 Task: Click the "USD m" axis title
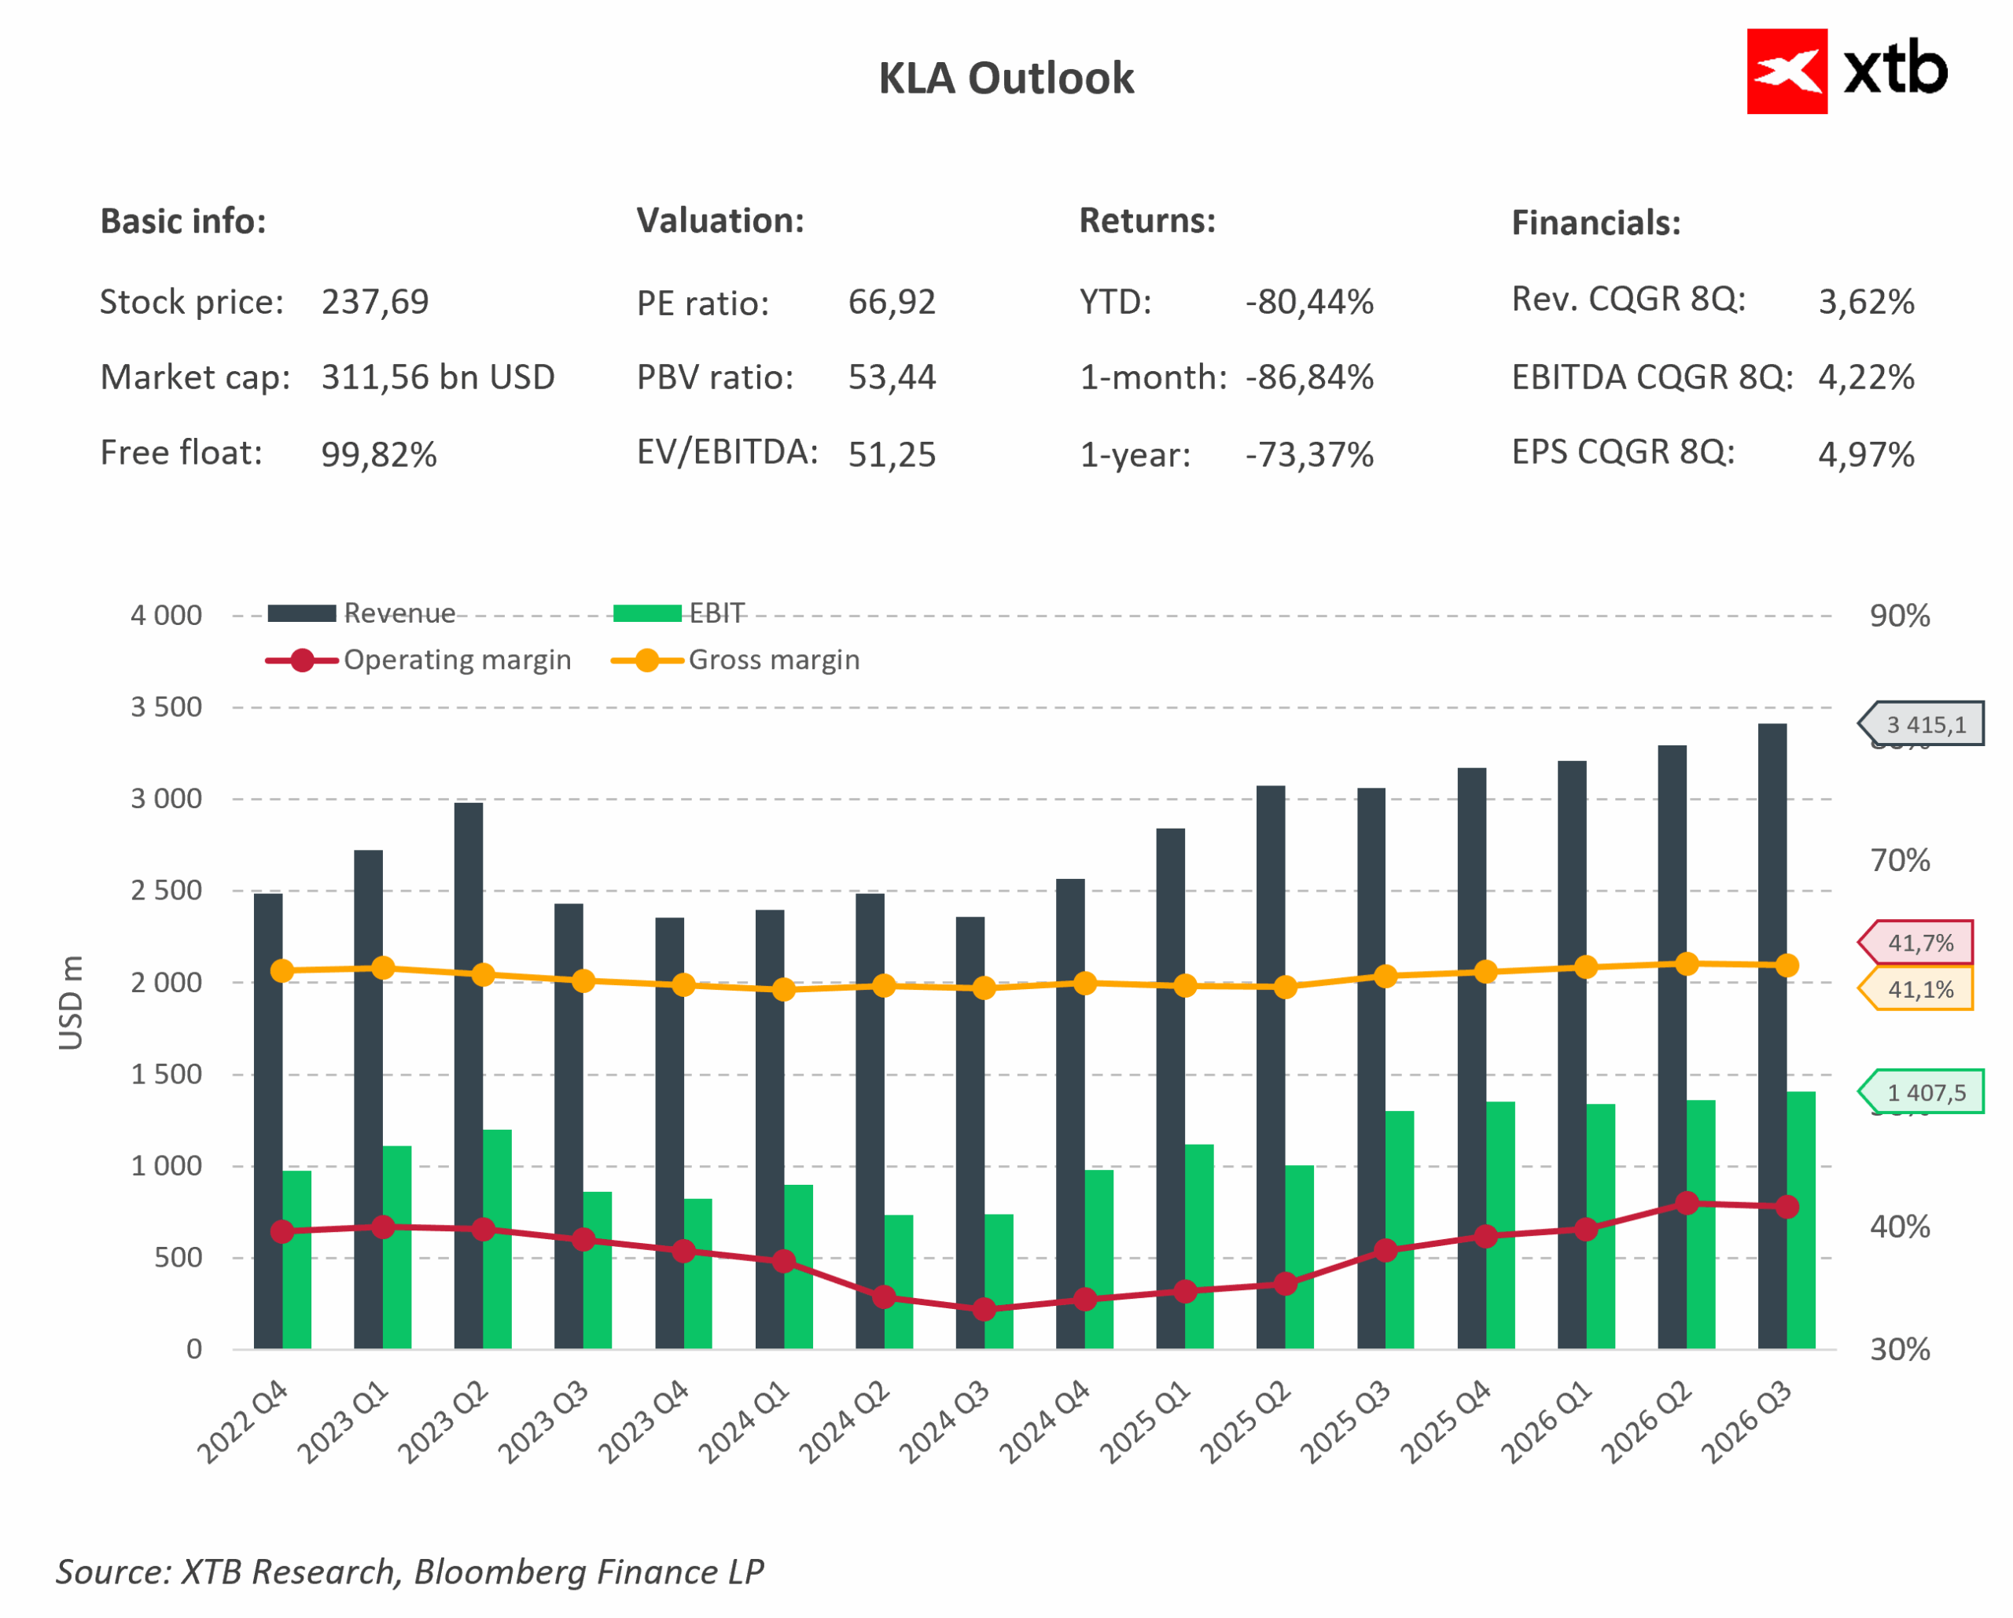71,1002
